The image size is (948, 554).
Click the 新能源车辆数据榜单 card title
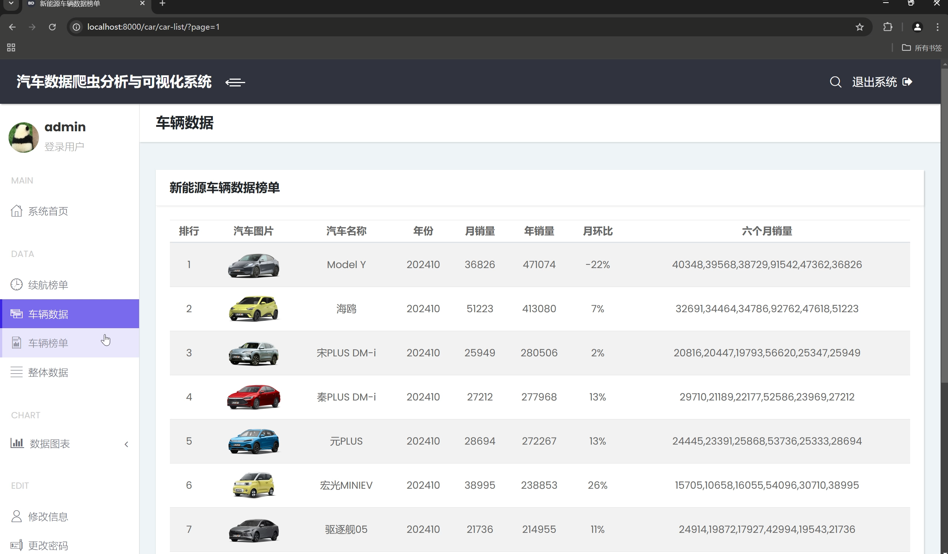(x=224, y=187)
